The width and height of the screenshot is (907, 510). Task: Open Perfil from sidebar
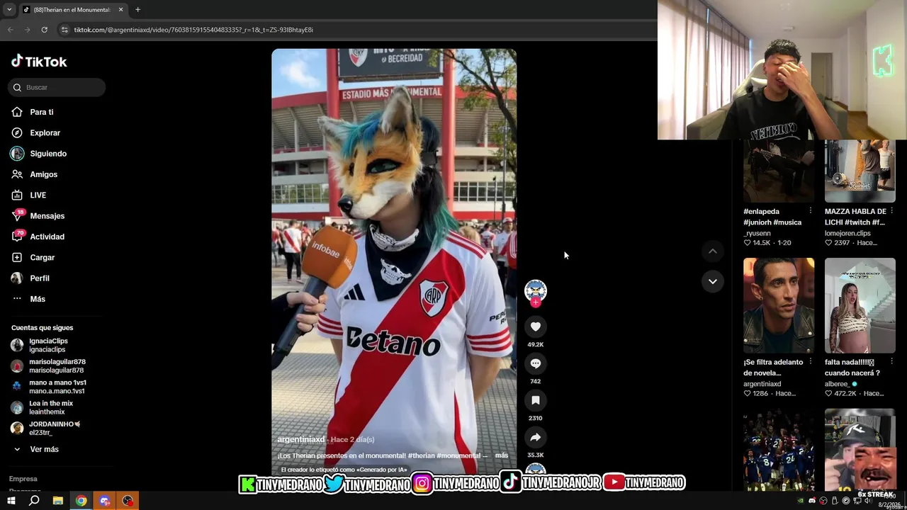(x=39, y=278)
